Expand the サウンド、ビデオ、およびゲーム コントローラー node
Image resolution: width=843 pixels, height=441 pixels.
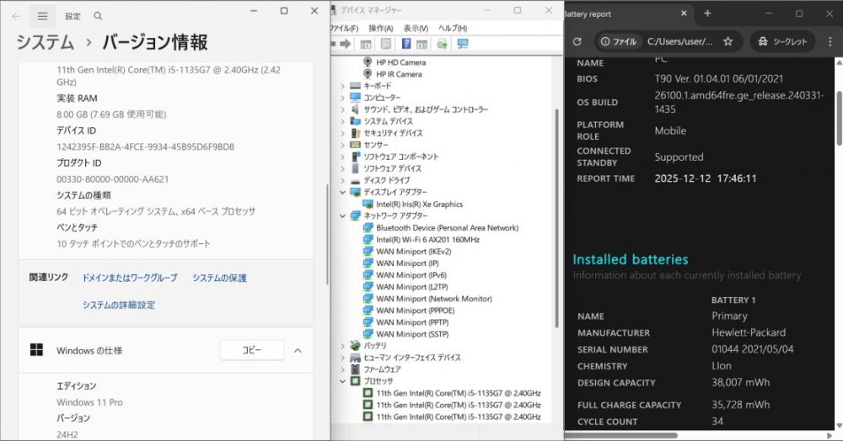(342, 109)
